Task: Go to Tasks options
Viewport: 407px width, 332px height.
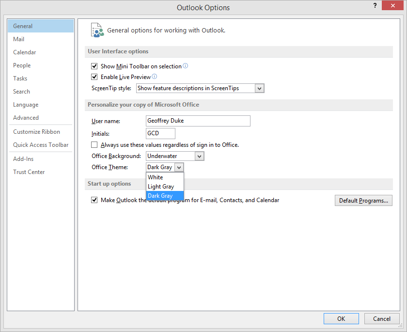Action: tap(41, 79)
